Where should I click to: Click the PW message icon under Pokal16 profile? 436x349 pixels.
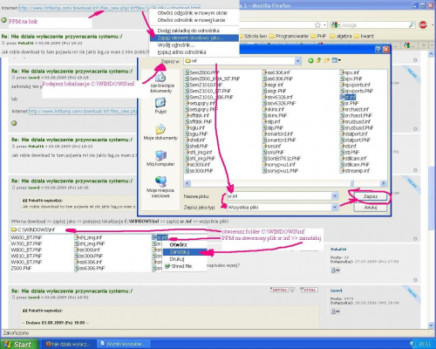[335, 270]
